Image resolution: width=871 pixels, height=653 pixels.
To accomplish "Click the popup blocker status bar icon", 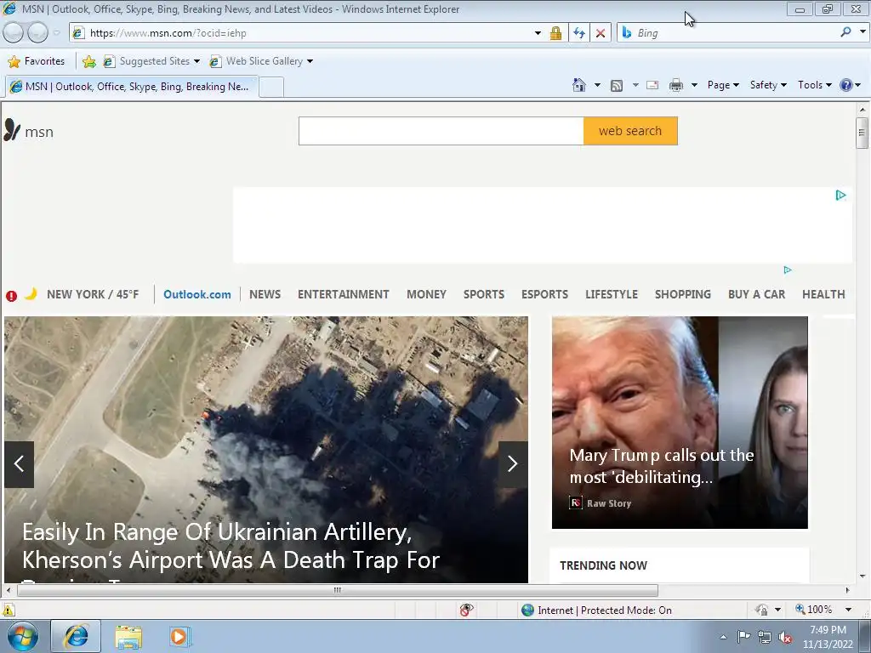I will click(467, 610).
